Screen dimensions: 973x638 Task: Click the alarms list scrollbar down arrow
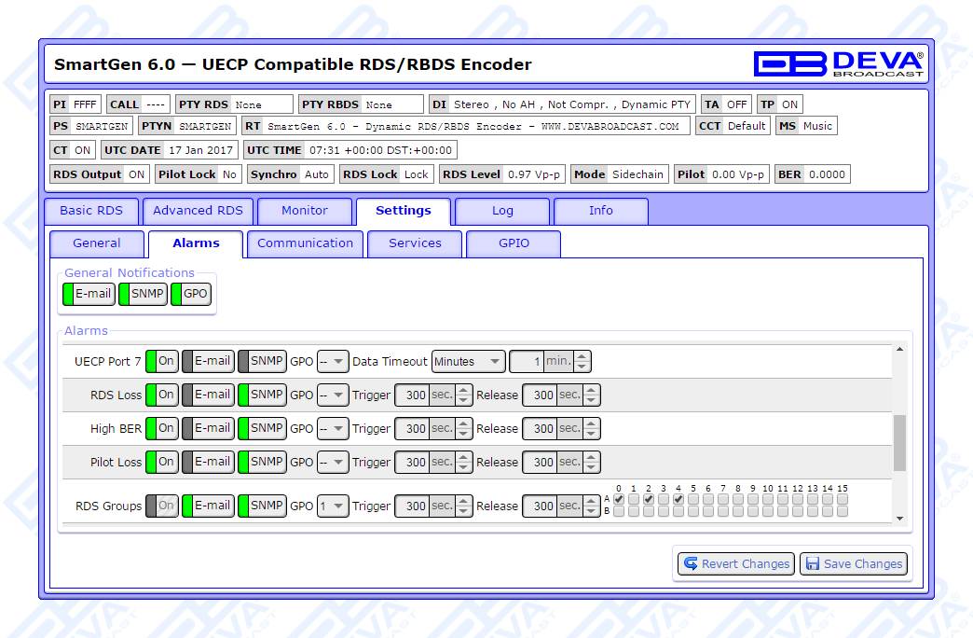[899, 518]
